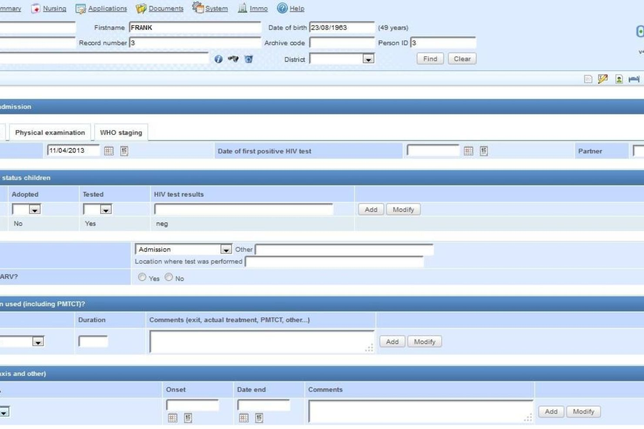The width and height of the screenshot is (644, 429).
Task: Click the Date of birth field
Action: pyautogui.click(x=342, y=27)
